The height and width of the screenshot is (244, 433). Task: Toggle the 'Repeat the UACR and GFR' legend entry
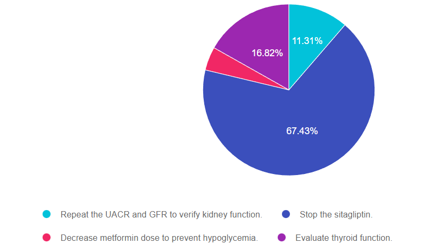[x=161, y=215]
